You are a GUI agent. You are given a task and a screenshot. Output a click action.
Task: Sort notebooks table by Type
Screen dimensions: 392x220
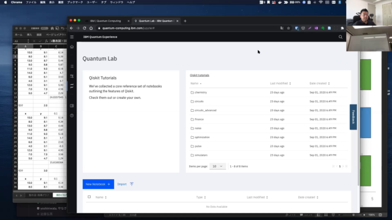tap(201, 197)
